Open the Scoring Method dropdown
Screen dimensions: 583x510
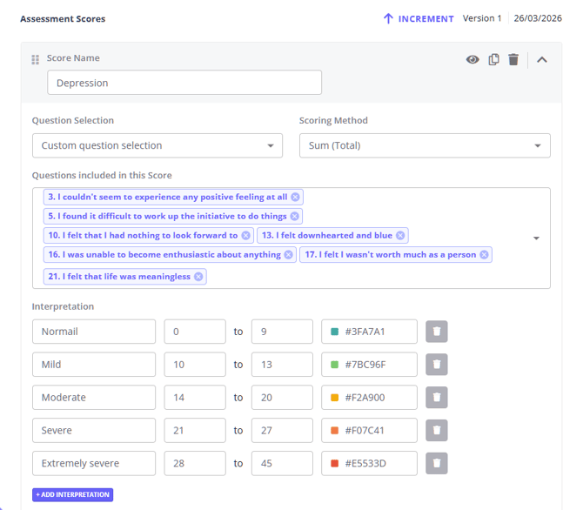pos(425,145)
